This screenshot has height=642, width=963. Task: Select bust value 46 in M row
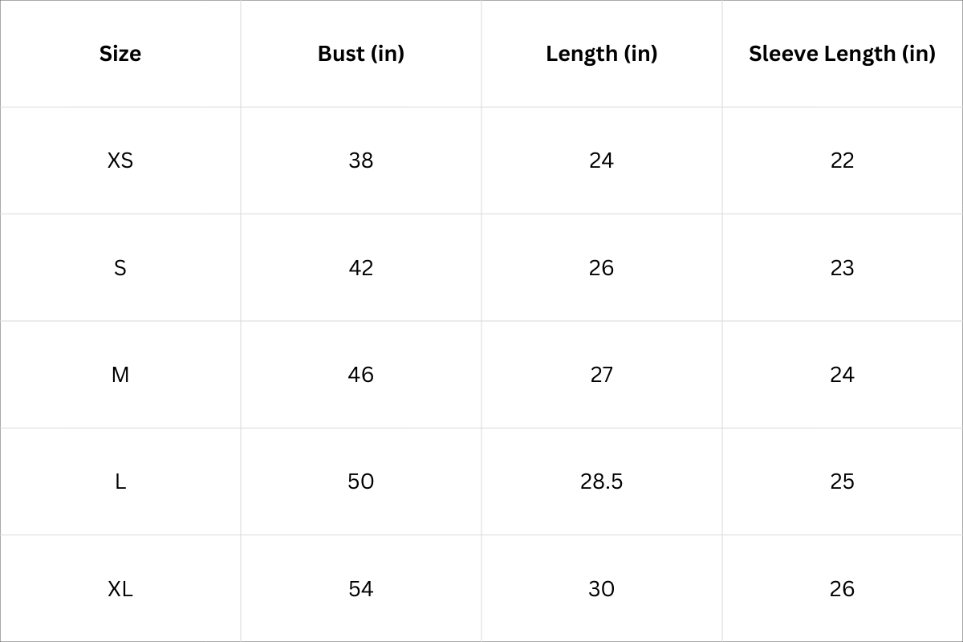click(x=361, y=375)
